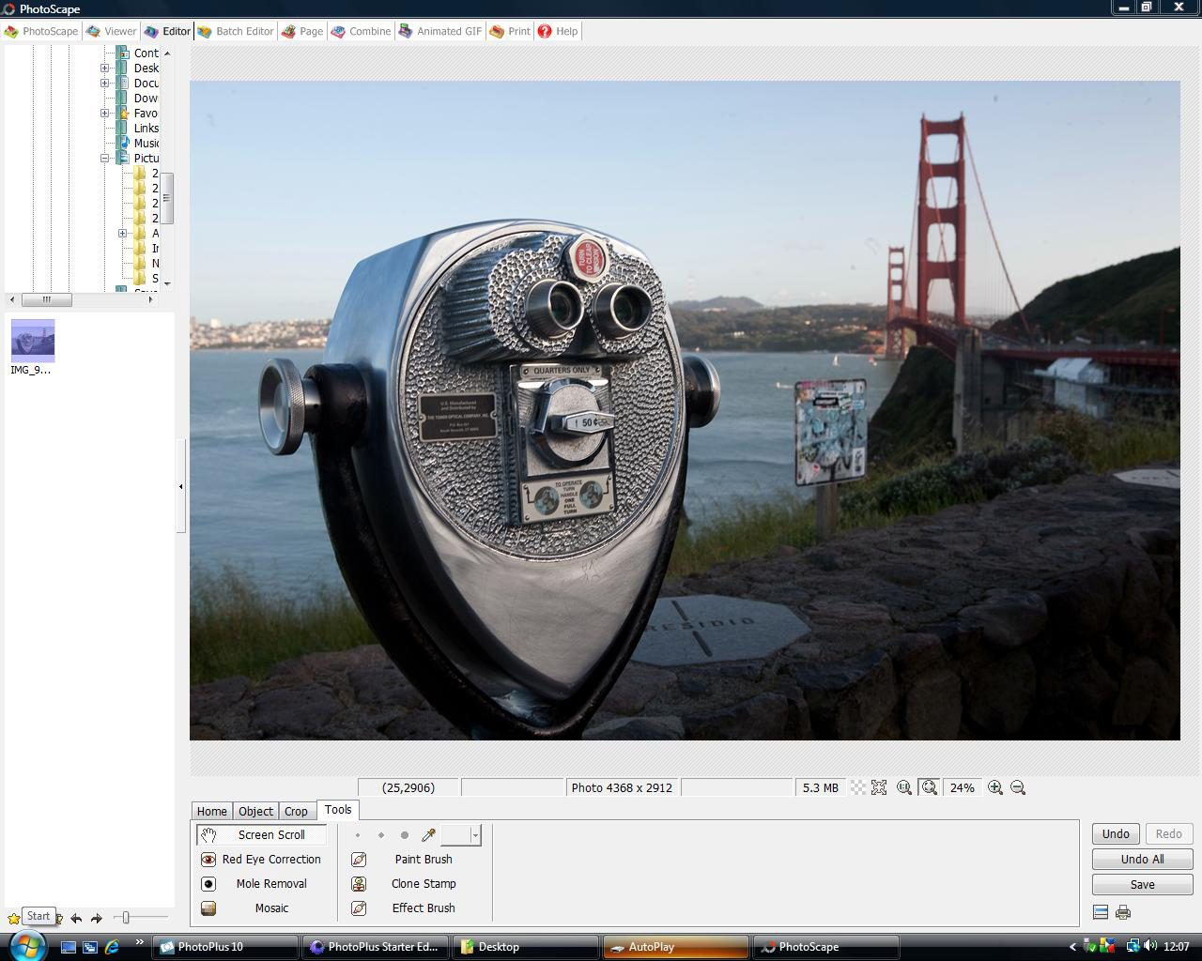Select the Mosaic tool

coord(262,908)
